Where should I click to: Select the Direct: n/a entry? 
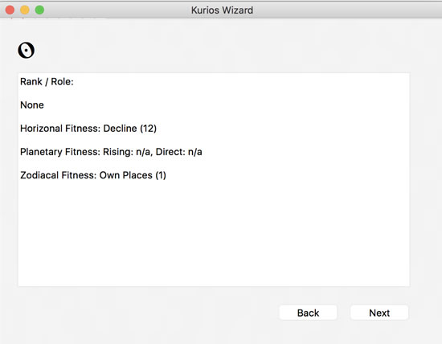coord(179,152)
